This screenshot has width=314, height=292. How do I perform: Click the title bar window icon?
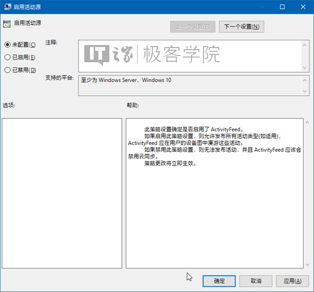point(8,7)
